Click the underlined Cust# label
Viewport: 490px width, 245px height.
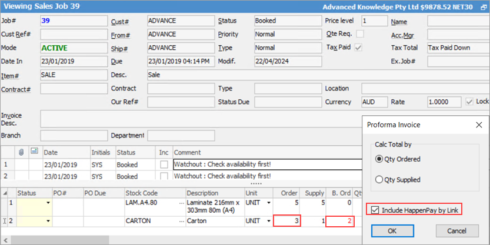point(120,21)
